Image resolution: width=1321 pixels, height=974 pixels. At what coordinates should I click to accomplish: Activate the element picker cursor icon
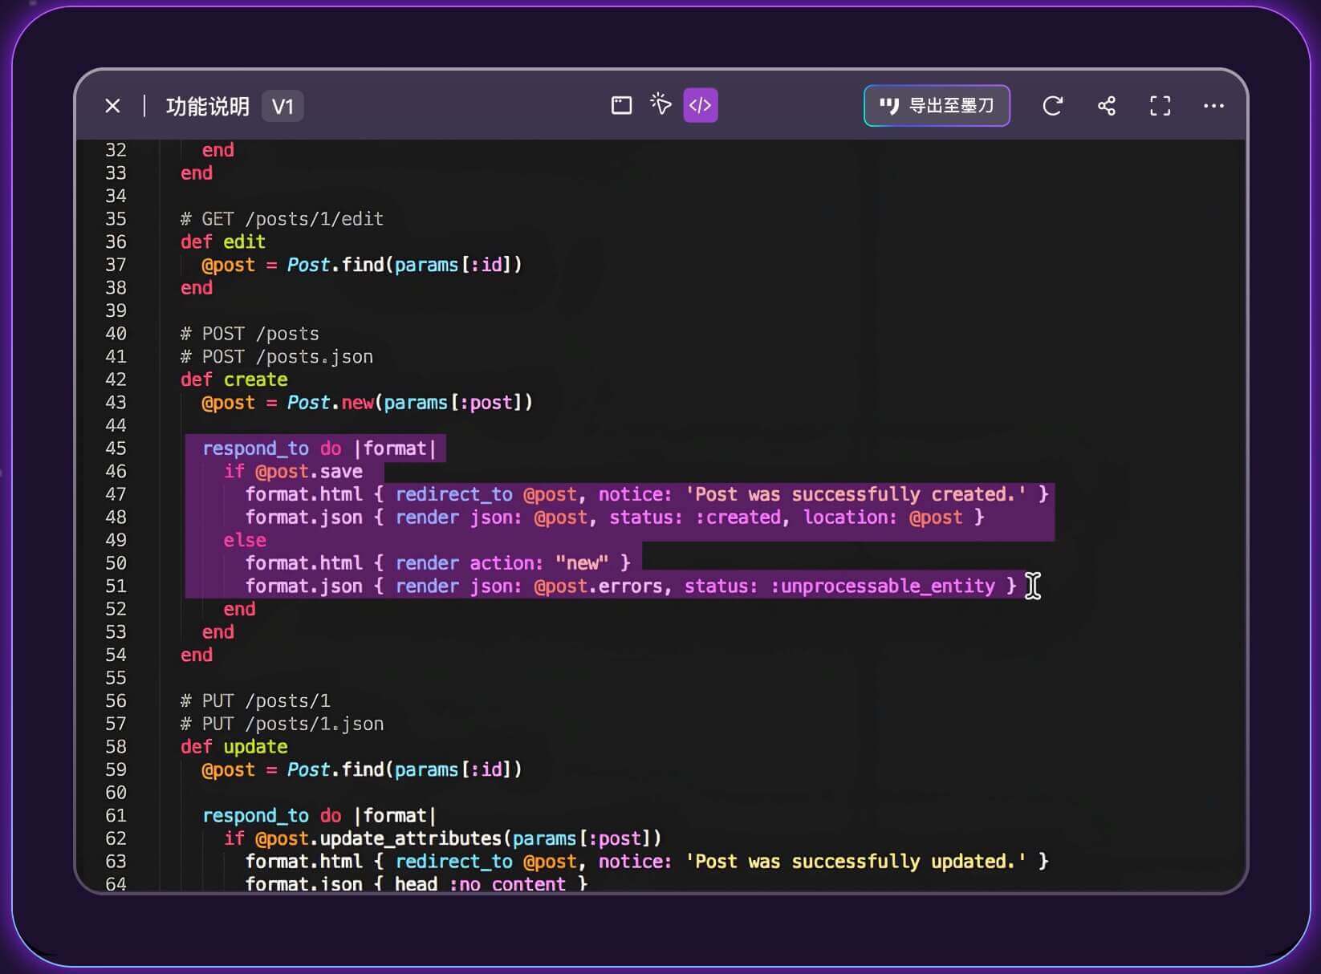point(660,105)
